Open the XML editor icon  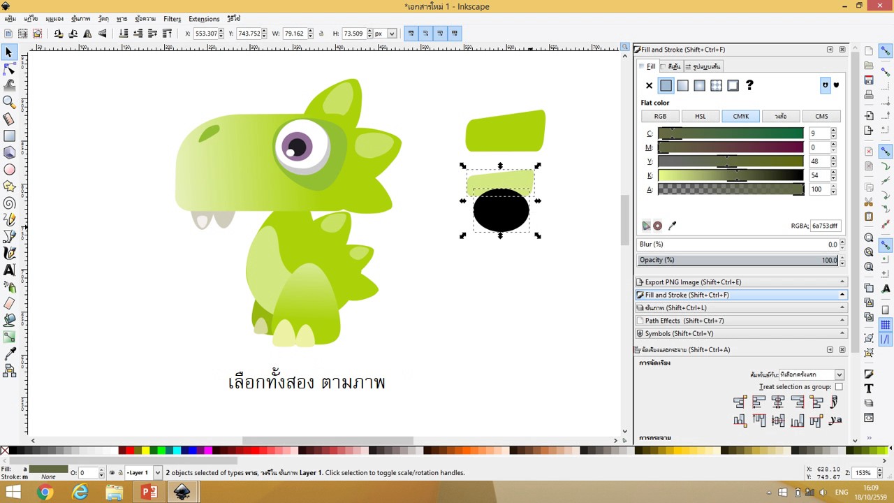pyautogui.click(x=869, y=418)
